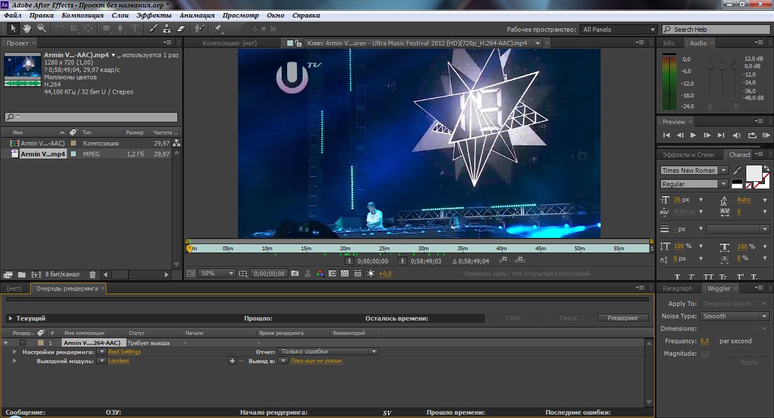Select the Puppet Pin tool

[x=218, y=28]
